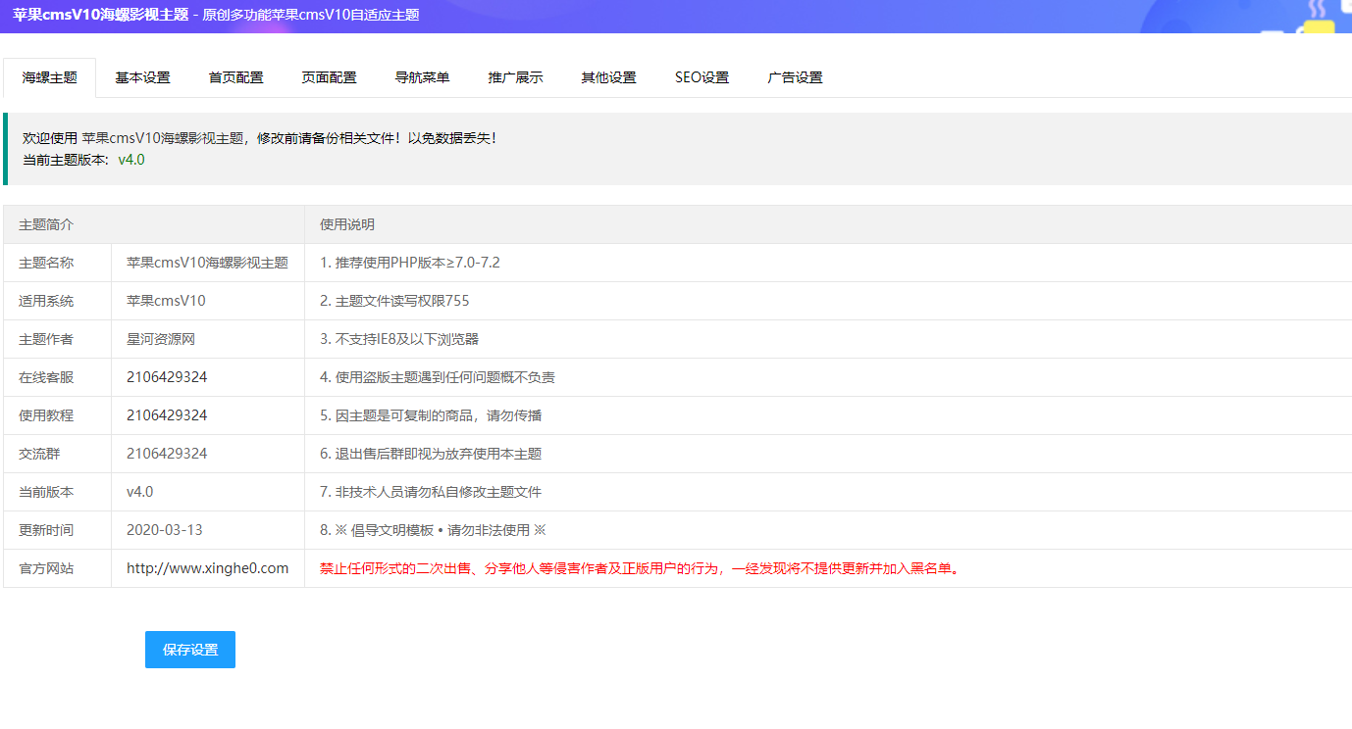The width and height of the screenshot is (1352, 729).
Task: Click the 主题作者 row label
Action: 46,339
